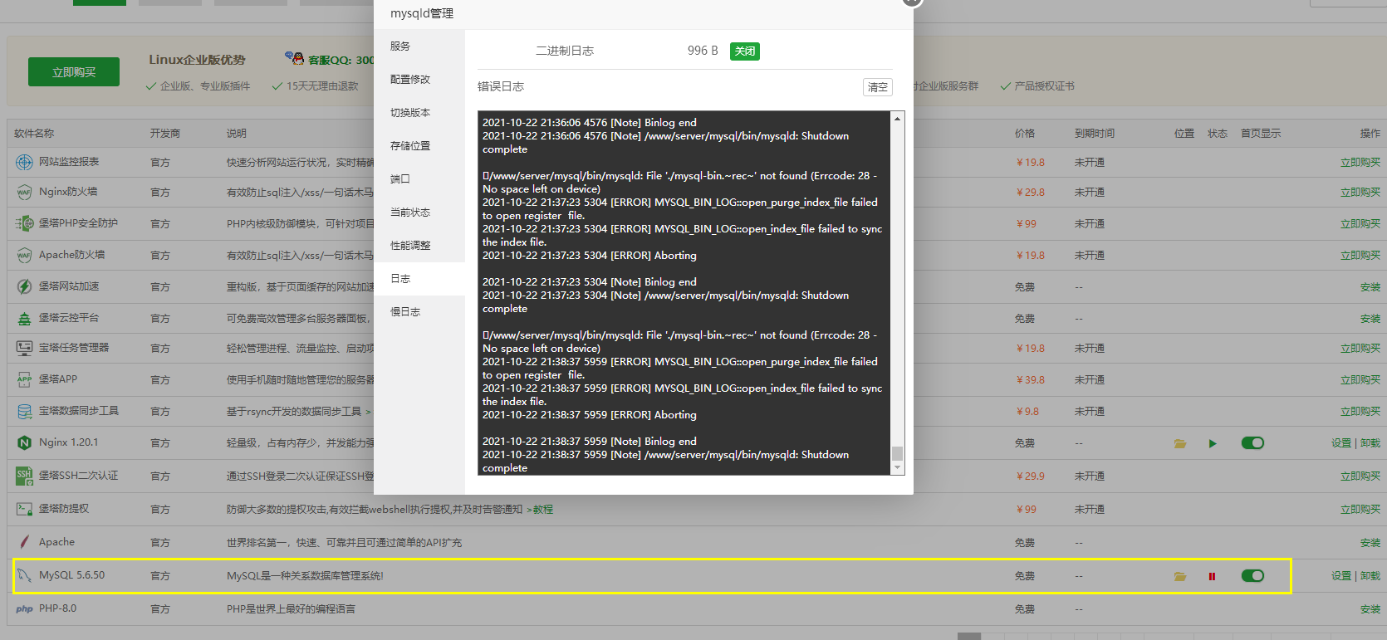Image resolution: width=1387 pixels, height=640 pixels.
Task: Click 卸载 link for Nginx 1.20.1
Action: [x=1370, y=443]
